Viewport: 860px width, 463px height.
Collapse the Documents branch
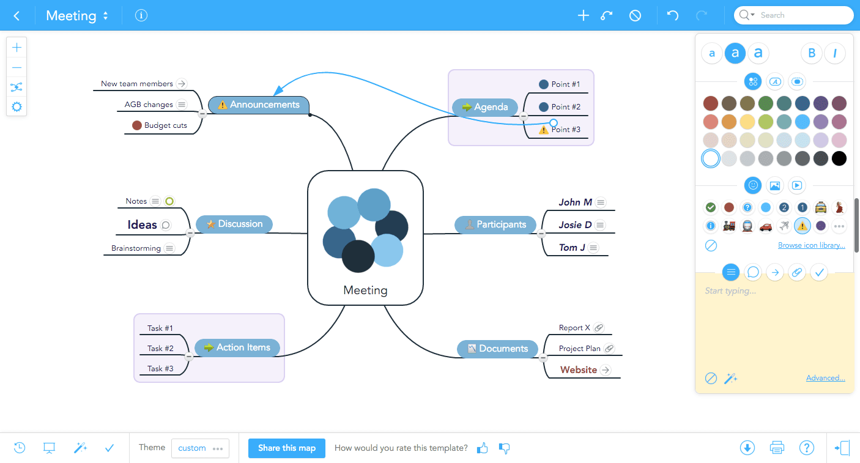(x=543, y=357)
